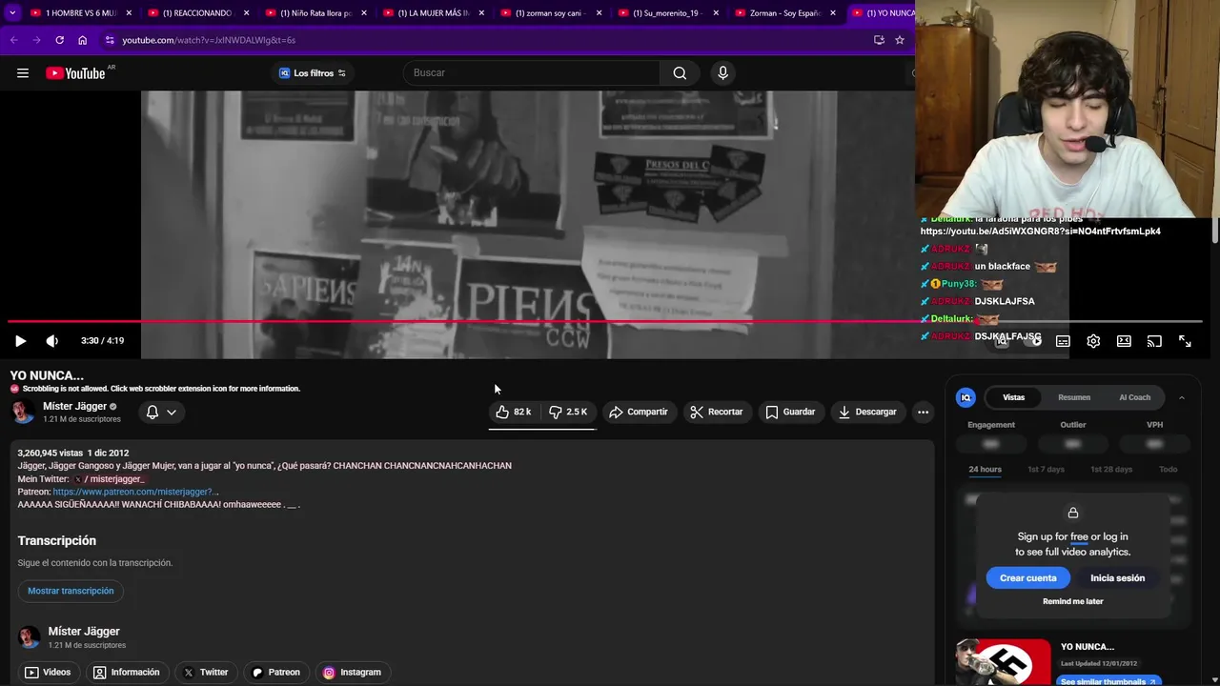The height and width of the screenshot is (686, 1220).
Task: Close the Su_morenito_19 tab
Action: [x=716, y=13]
